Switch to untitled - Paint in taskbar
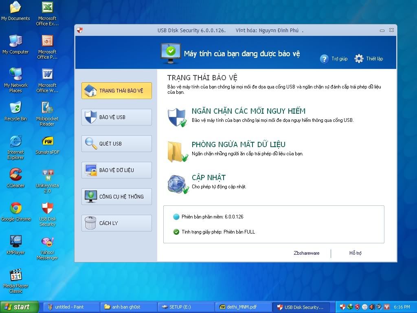 click(71, 307)
